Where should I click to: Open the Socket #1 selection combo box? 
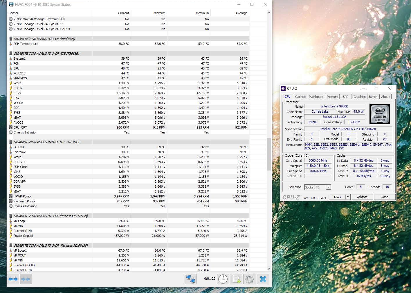[x=318, y=187]
